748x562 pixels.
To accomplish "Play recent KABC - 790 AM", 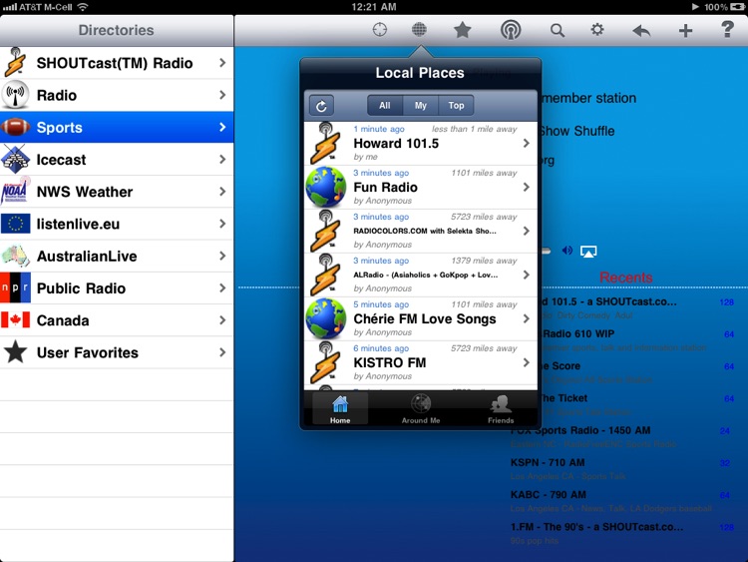I will [622, 500].
